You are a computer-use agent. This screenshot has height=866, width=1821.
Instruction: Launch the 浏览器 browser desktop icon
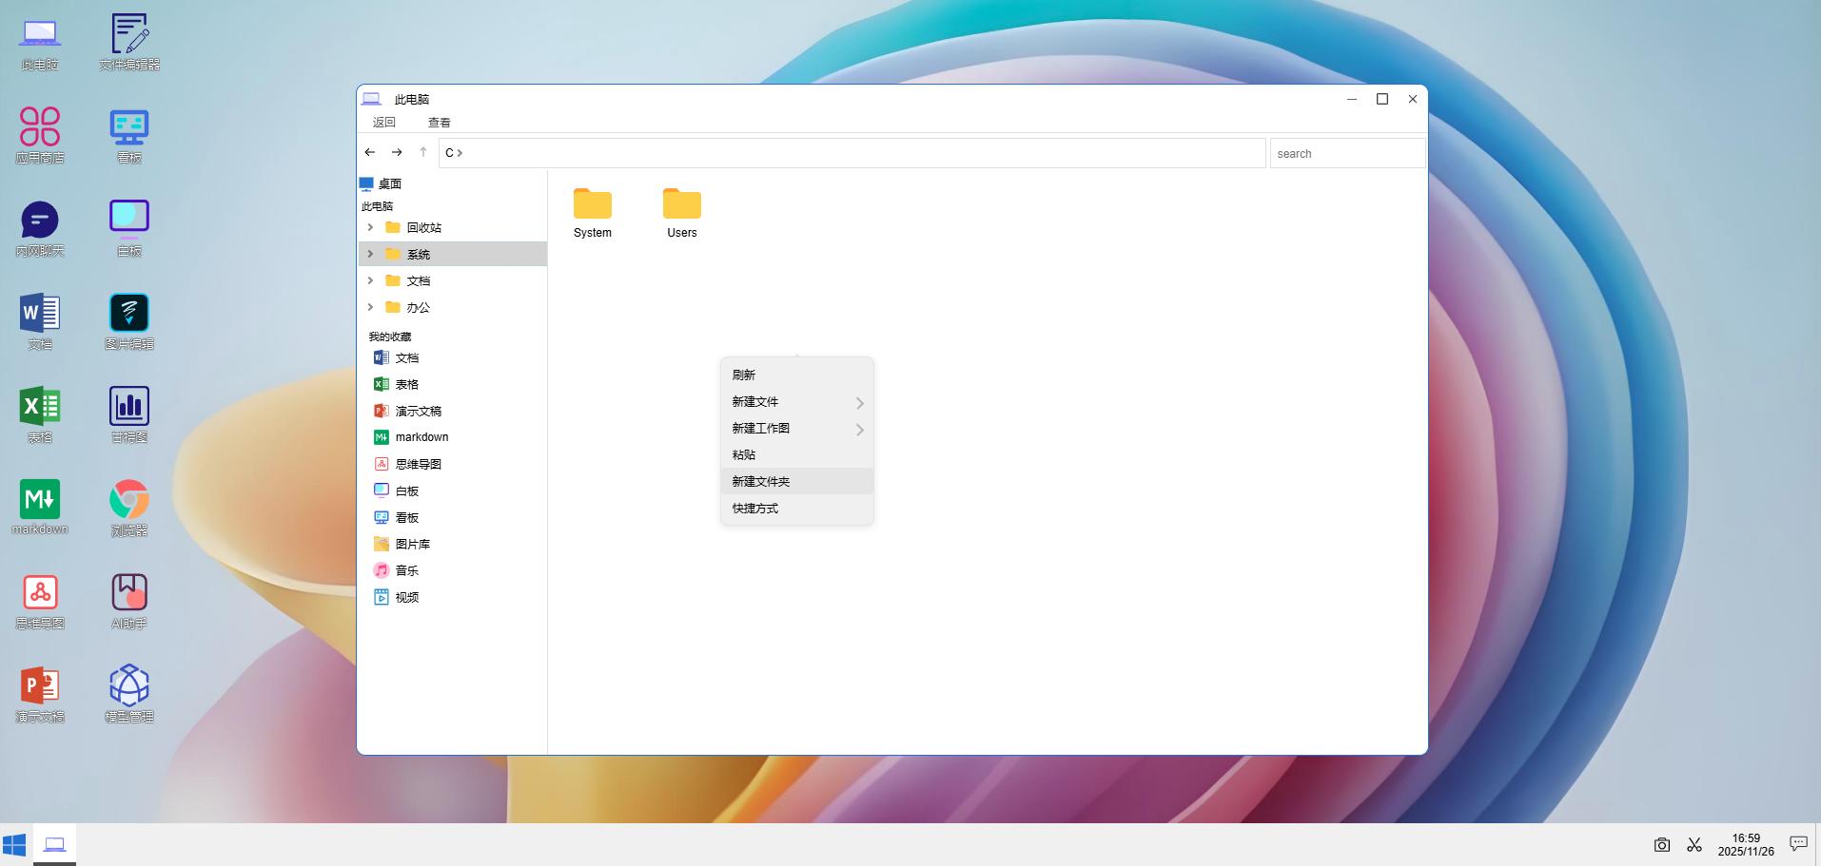129,508
